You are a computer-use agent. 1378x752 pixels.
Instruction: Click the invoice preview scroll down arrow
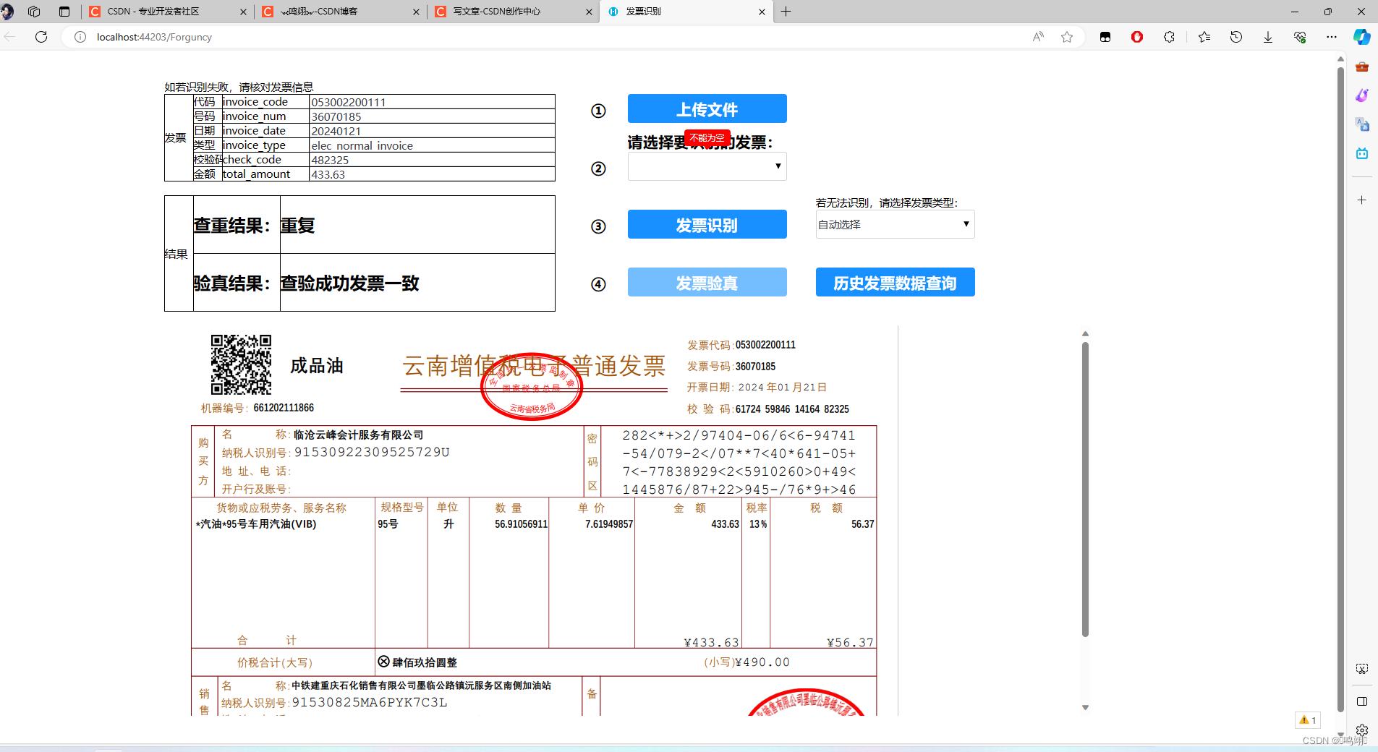pos(1085,708)
